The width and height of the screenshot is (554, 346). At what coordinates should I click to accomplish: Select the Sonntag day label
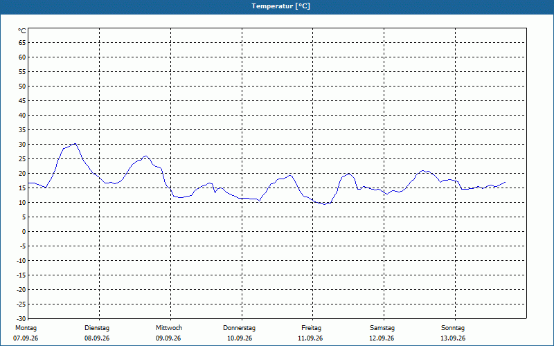453,328
